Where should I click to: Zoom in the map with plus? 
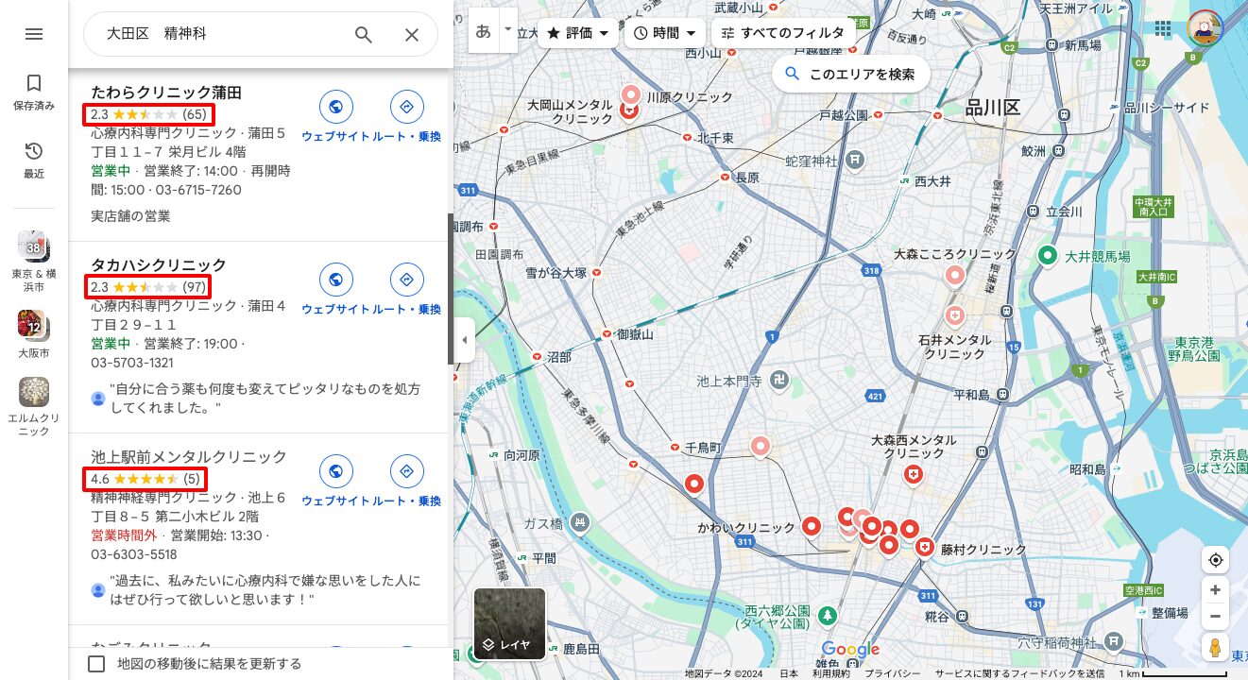click(x=1215, y=590)
